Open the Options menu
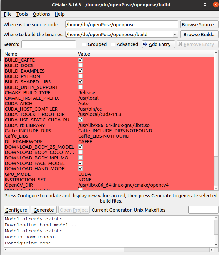The width and height of the screenshot is (219, 255). 41,14
